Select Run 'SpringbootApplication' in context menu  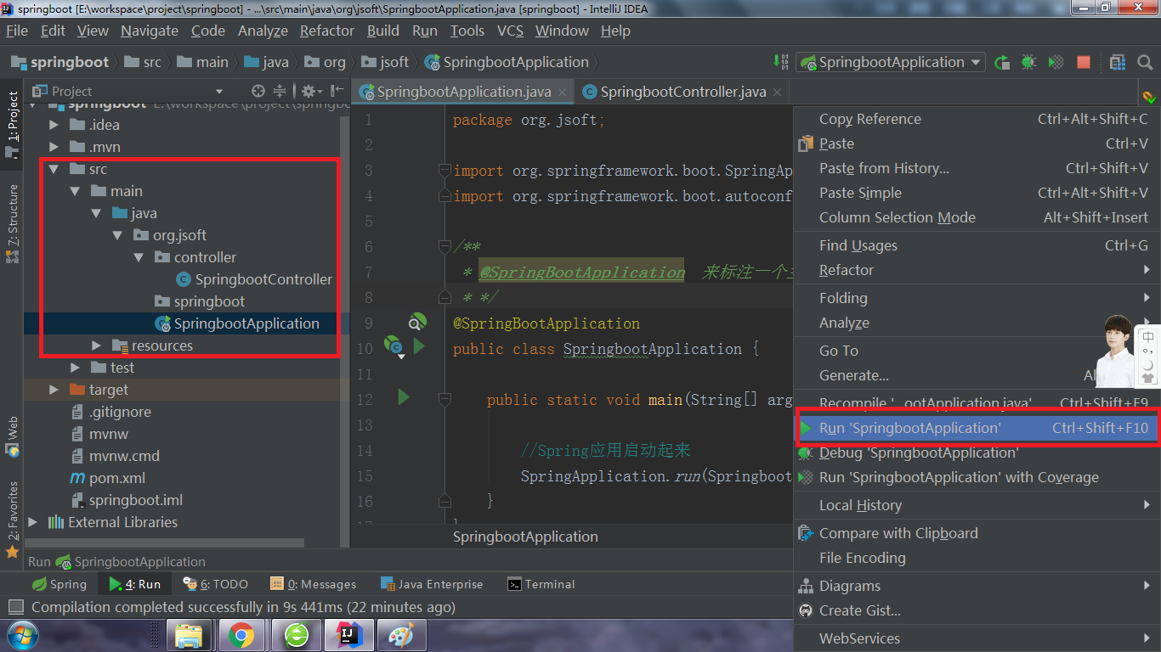(x=977, y=428)
